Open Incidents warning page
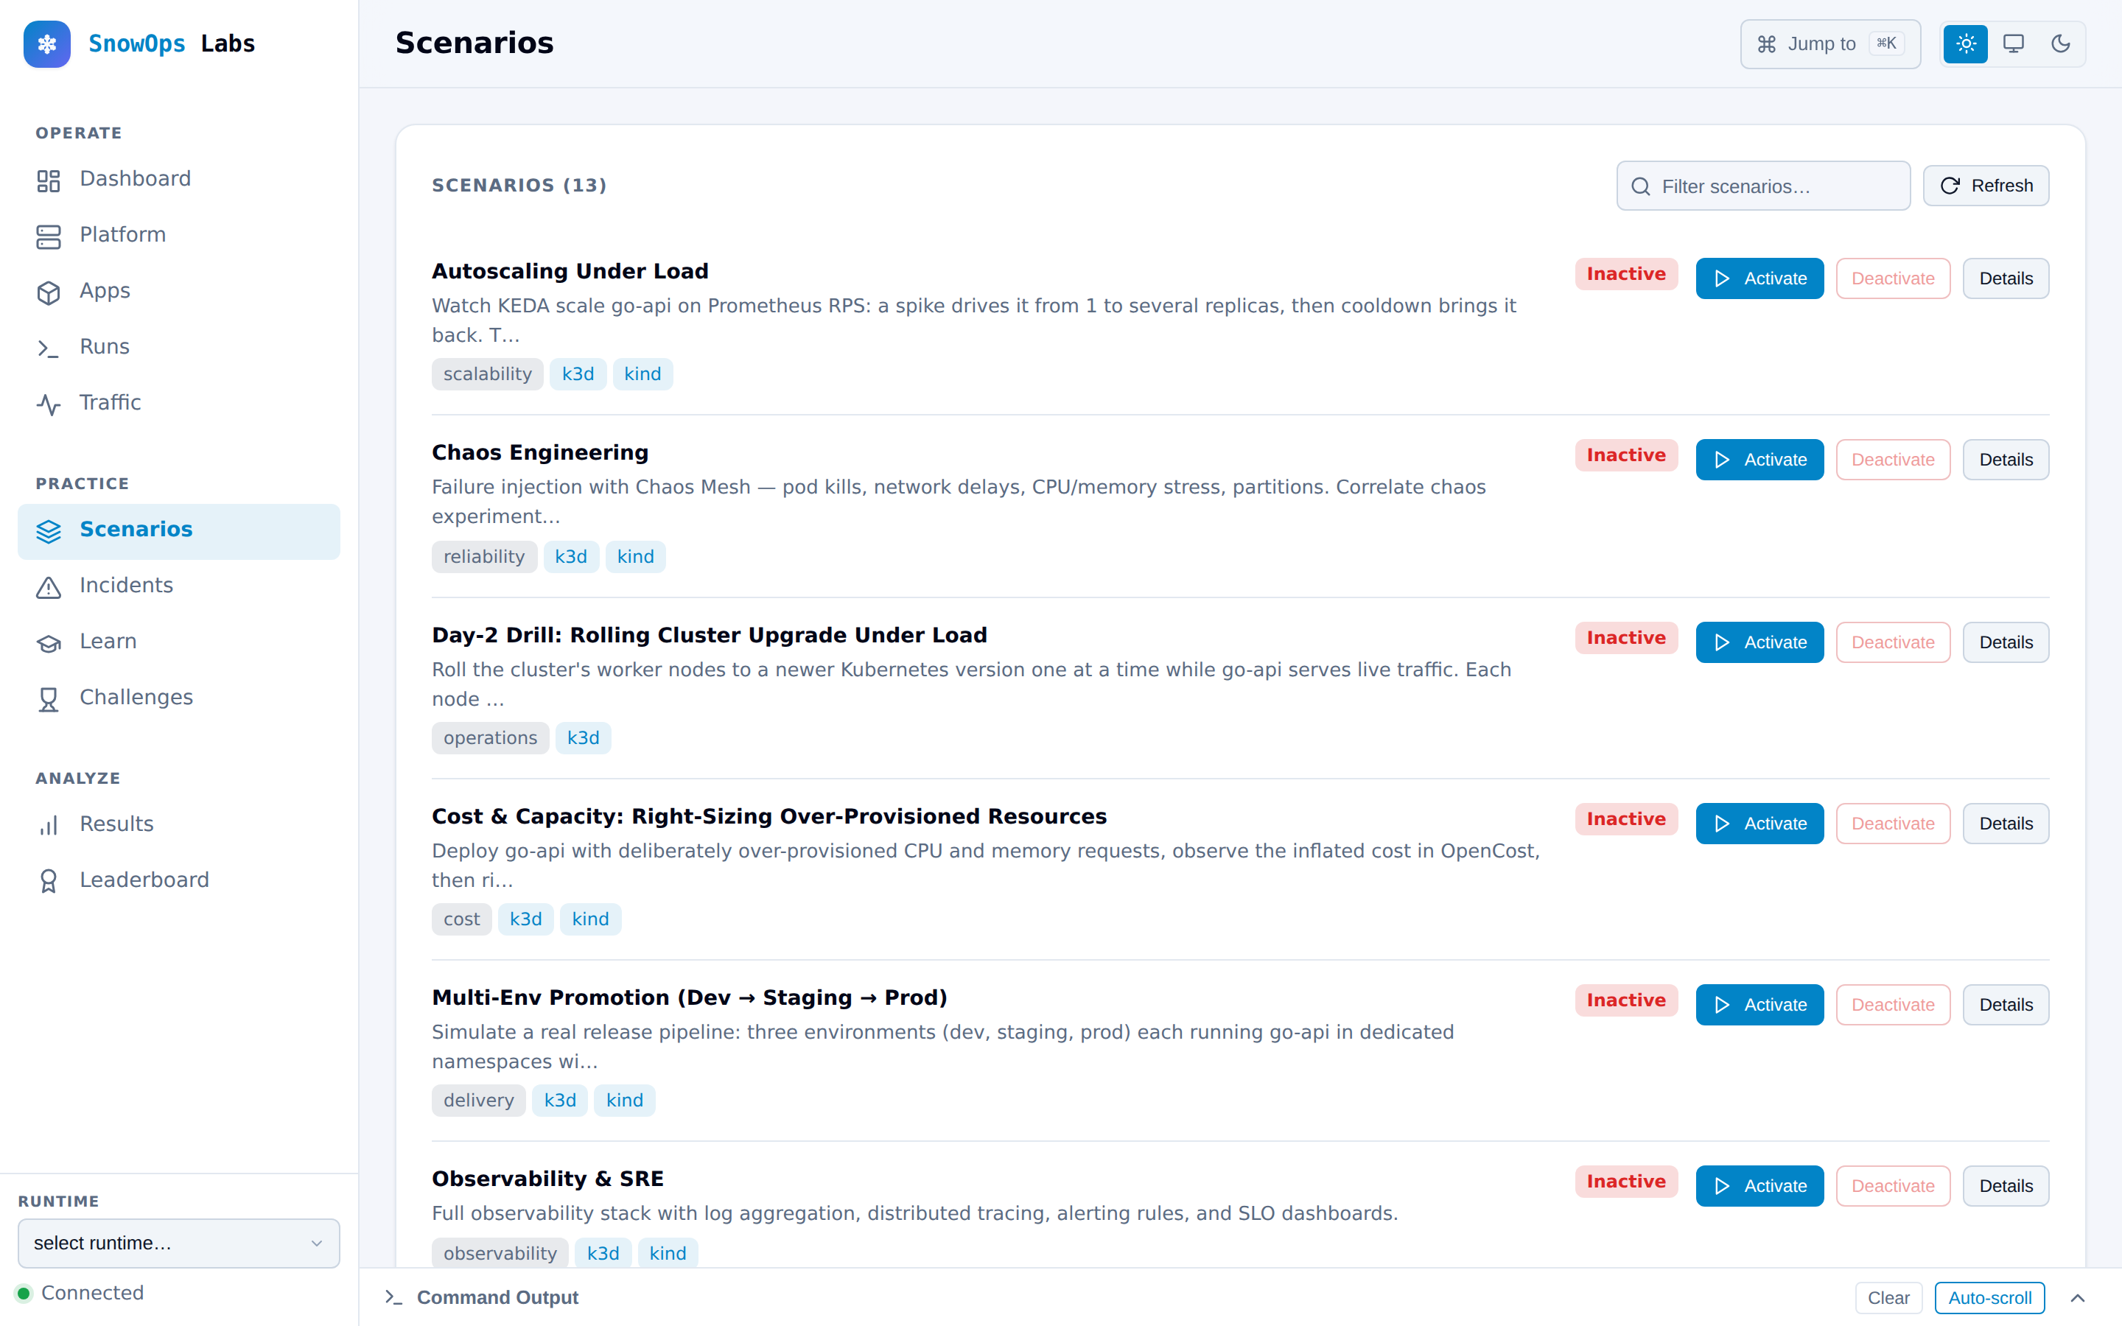Viewport: 2122px width, 1326px height. pos(179,586)
